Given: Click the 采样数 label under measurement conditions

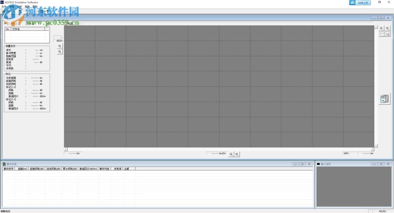Looking at the screenshot, I should coord(10,69).
